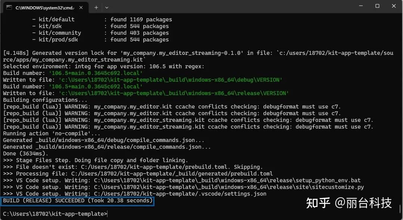Click the BUILD (RELEASE) SUCCEEDED message

click(x=78, y=201)
